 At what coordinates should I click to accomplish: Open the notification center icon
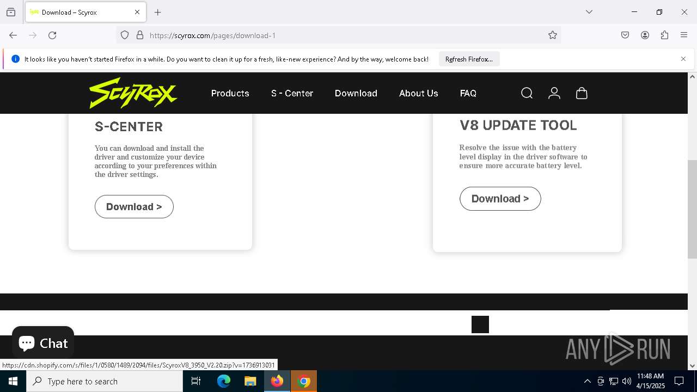[679, 381]
